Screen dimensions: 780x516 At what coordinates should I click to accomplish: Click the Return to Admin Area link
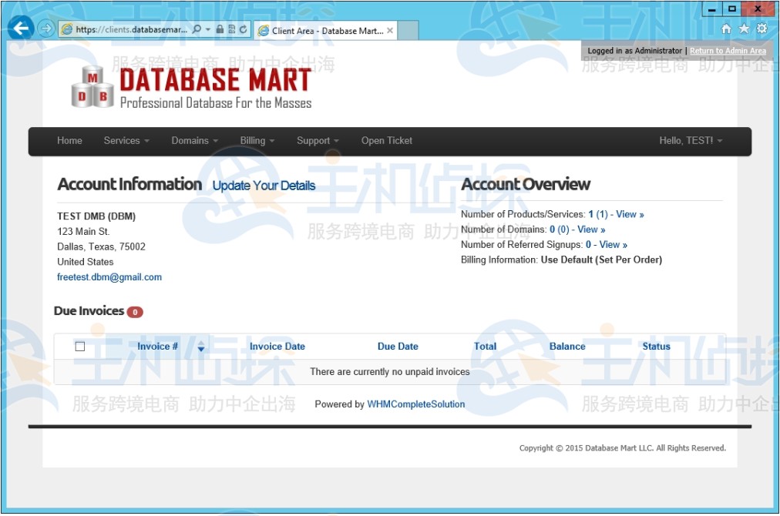[x=728, y=51]
